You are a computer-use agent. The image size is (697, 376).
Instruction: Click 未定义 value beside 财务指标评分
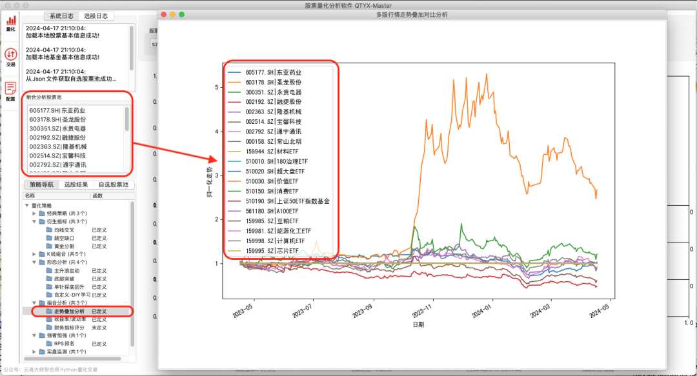coord(99,328)
